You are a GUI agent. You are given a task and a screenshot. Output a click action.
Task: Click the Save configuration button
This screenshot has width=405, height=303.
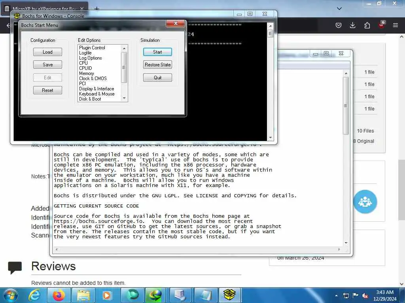47,65
